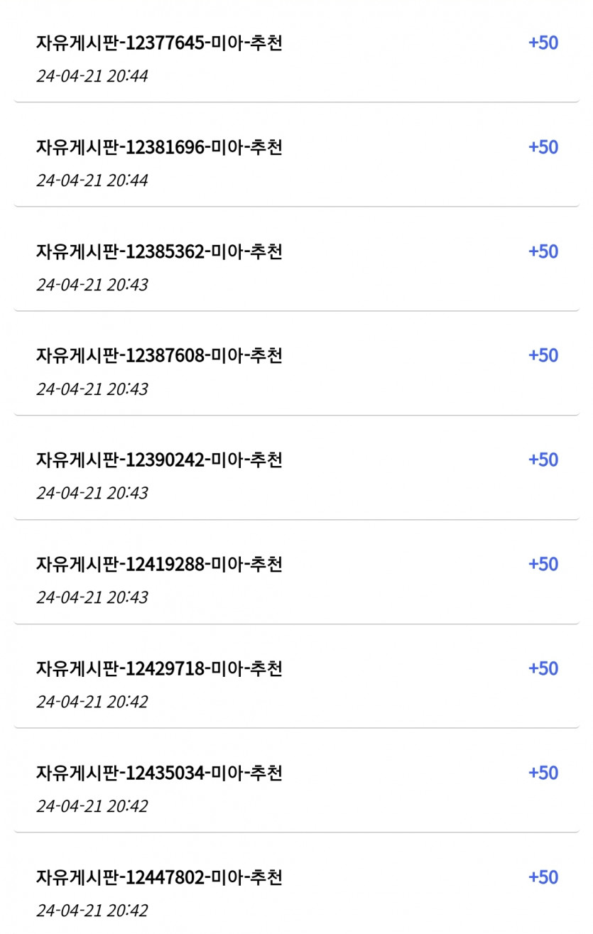The width and height of the screenshot is (593, 934).
Task: Open the 자유게시판-12377645-미아-추천 entry title
Action: (159, 43)
